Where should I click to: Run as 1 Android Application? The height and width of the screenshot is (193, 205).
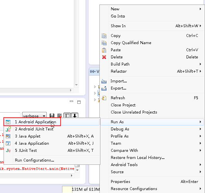click(x=52, y=122)
